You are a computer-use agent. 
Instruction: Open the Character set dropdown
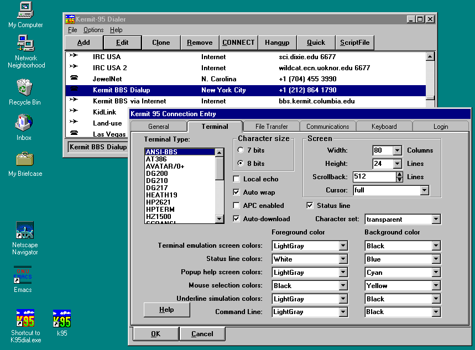click(436, 220)
